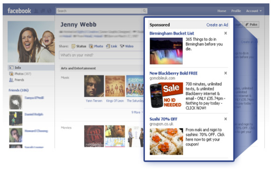Click the What's on your mind box
The width and height of the screenshot is (272, 169).
101,55
